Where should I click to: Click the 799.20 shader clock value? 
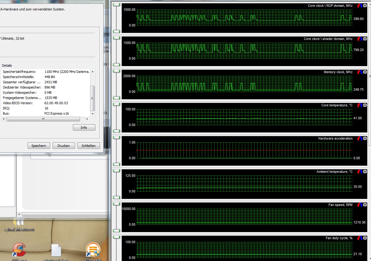click(358, 50)
